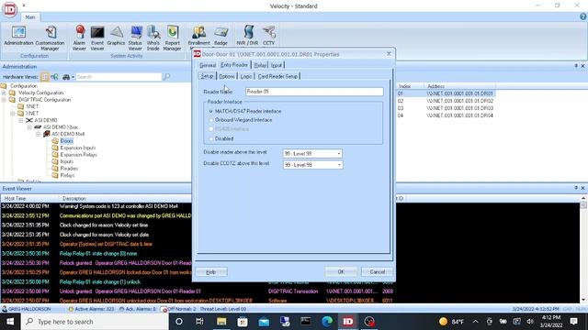The image size is (588, 330).
Task: Select the Disabled reader interface option
Action: [x=210, y=138]
